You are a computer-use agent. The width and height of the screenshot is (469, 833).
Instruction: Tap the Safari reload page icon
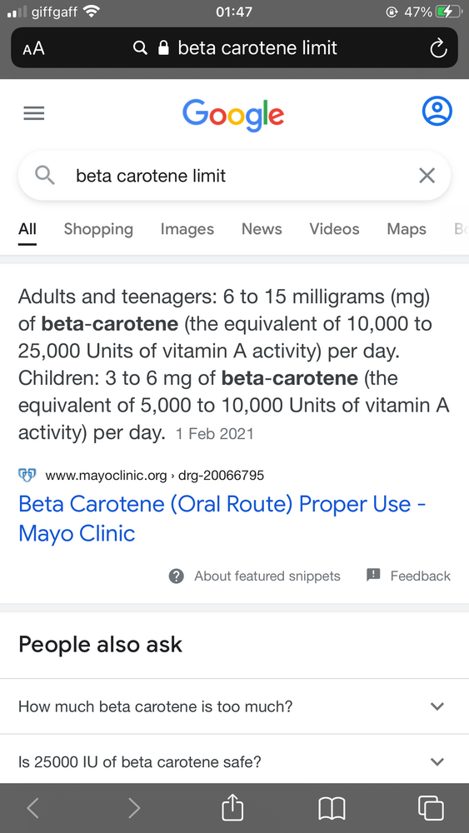437,48
